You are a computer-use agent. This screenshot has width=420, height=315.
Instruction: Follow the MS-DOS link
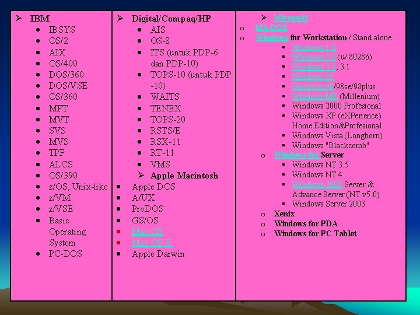point(271,27)
